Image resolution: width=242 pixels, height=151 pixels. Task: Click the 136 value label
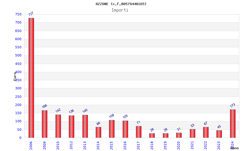tap(71, 111)
